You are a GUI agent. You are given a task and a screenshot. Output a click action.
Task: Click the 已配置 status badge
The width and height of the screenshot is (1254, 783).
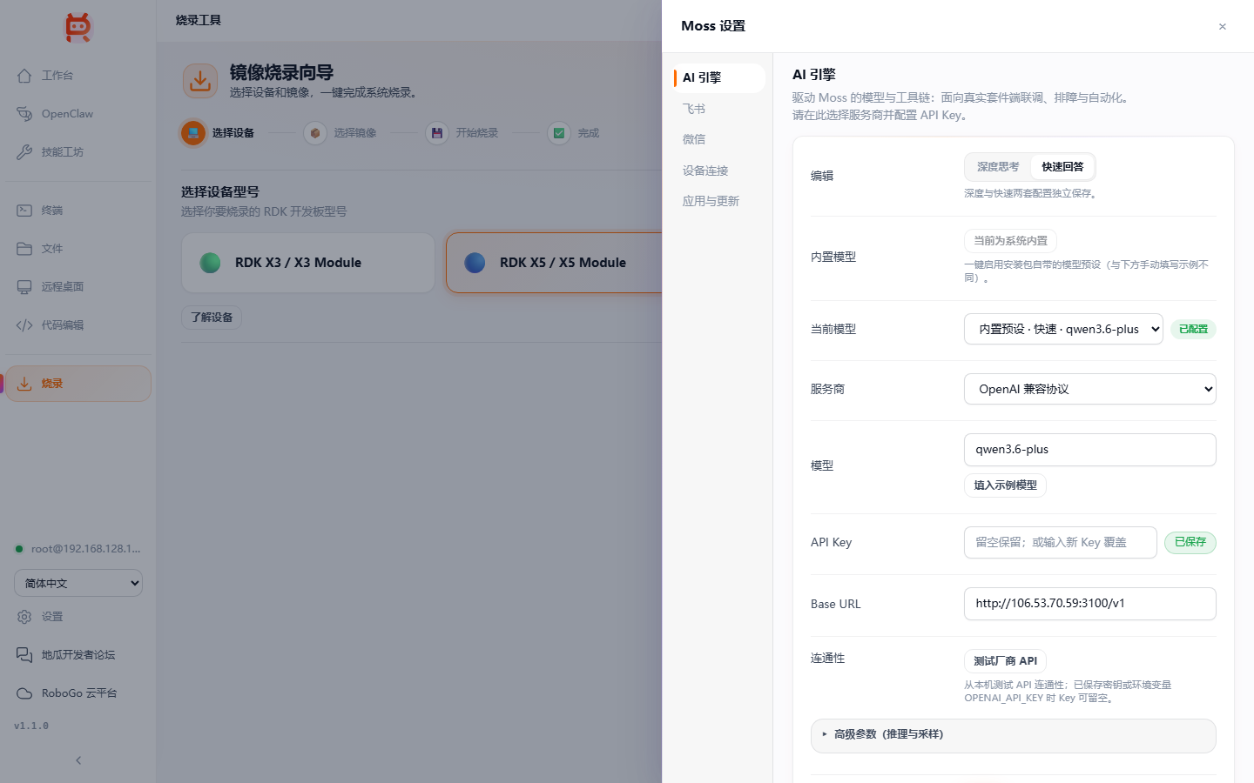(1193, 330)
